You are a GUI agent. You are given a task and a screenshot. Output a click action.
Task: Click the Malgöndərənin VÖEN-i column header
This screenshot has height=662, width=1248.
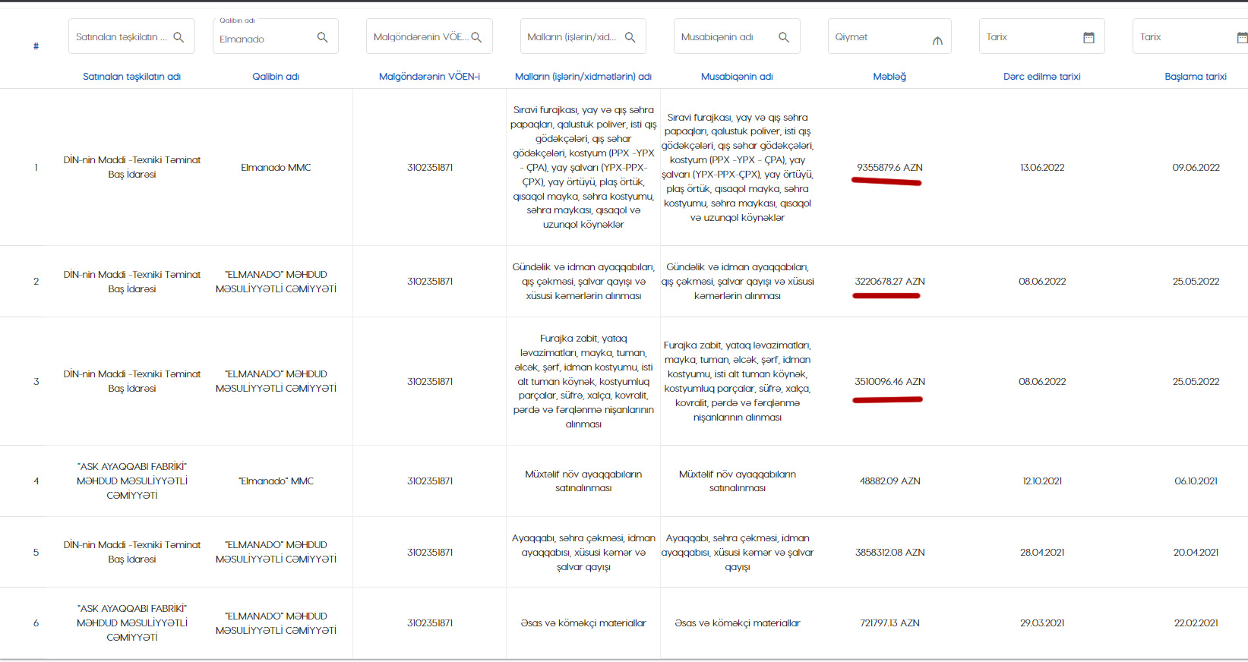pos(429,77)
